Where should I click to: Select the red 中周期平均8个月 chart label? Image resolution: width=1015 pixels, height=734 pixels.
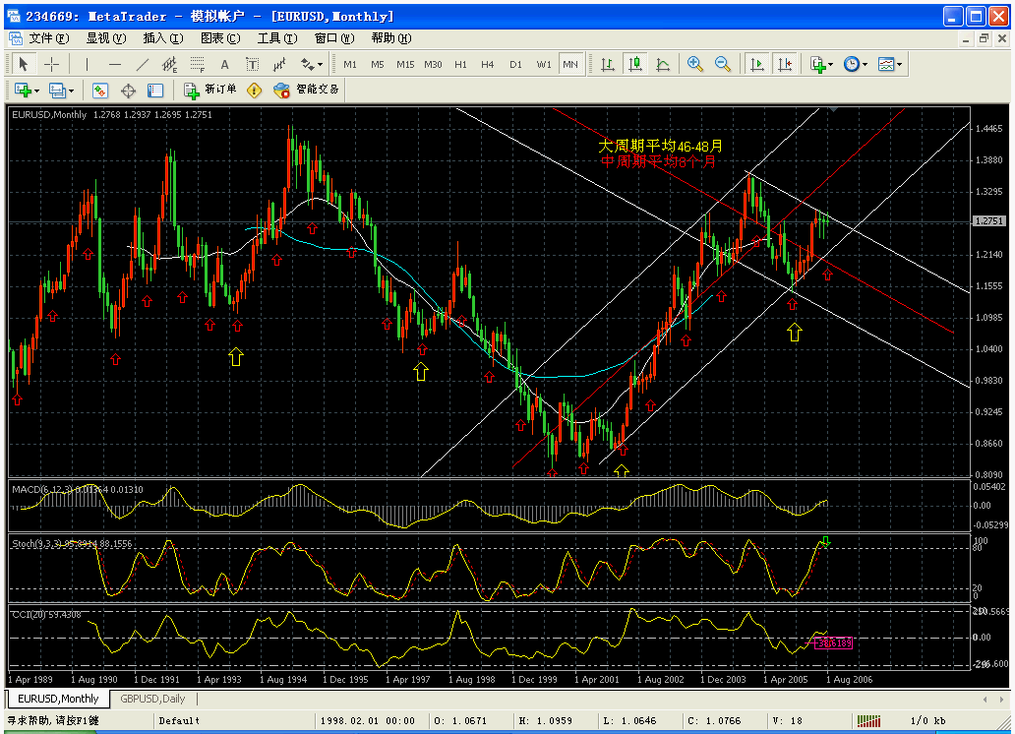point(658,161)
